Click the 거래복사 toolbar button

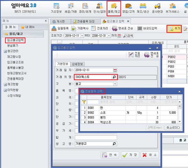click(80, 28)
